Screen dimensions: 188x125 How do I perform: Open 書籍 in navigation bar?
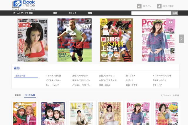(x=90, y=13)
